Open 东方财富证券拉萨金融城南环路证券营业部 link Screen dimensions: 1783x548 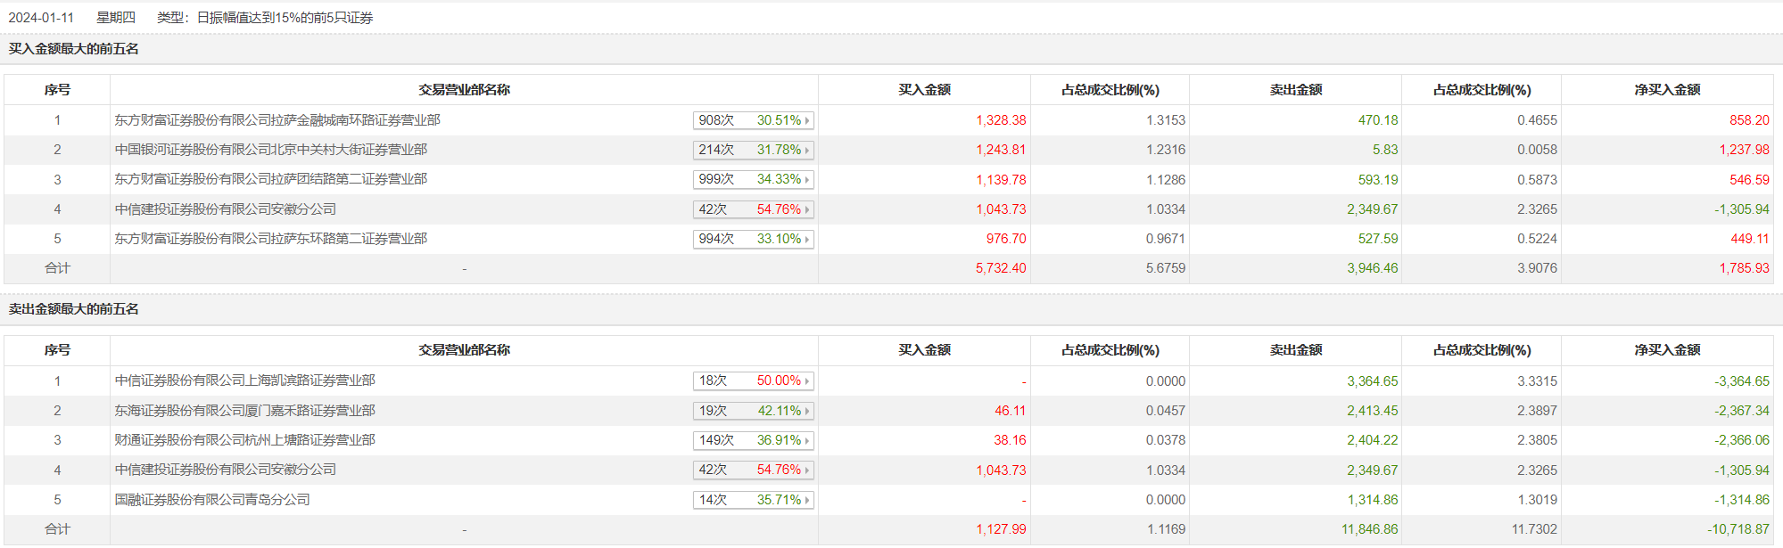point(277,120)
